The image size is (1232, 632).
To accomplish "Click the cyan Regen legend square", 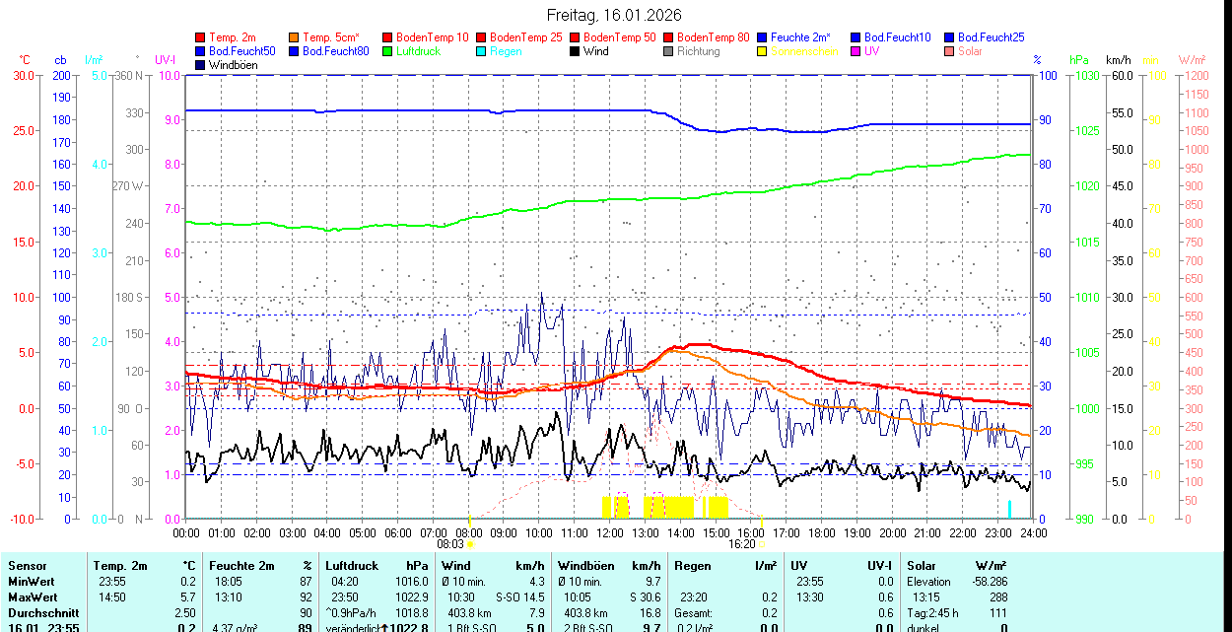I will (482, 51).
